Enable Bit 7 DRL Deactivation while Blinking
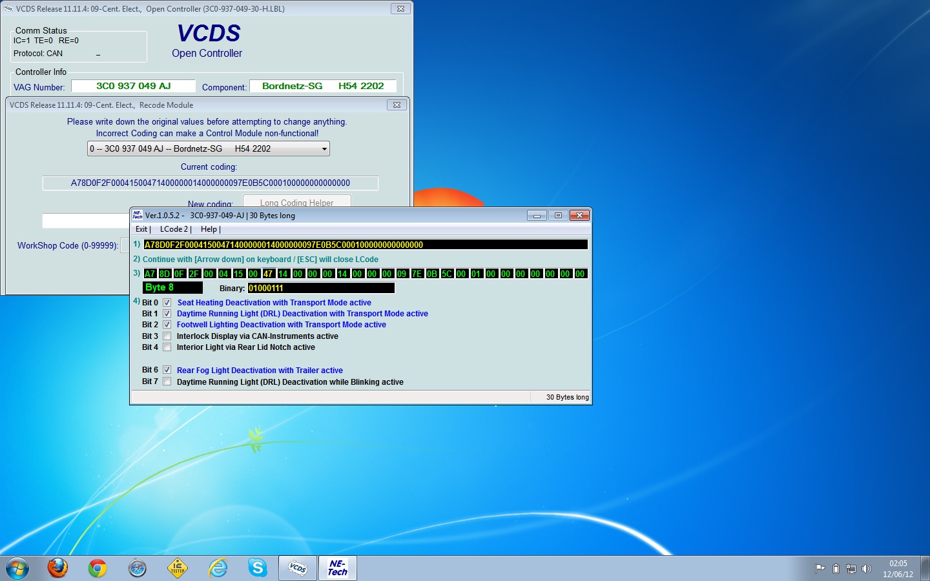The height and width of the screenshot is (581, 930). 167,382
